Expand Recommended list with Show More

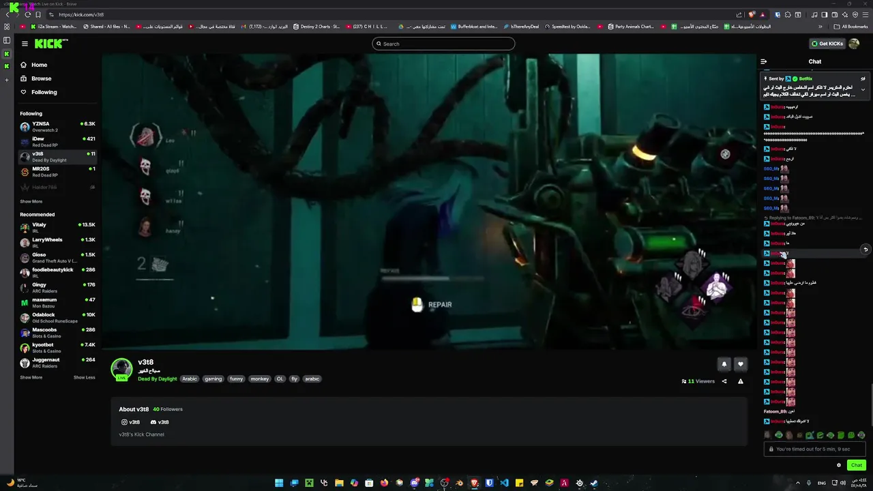click(31, 377)
